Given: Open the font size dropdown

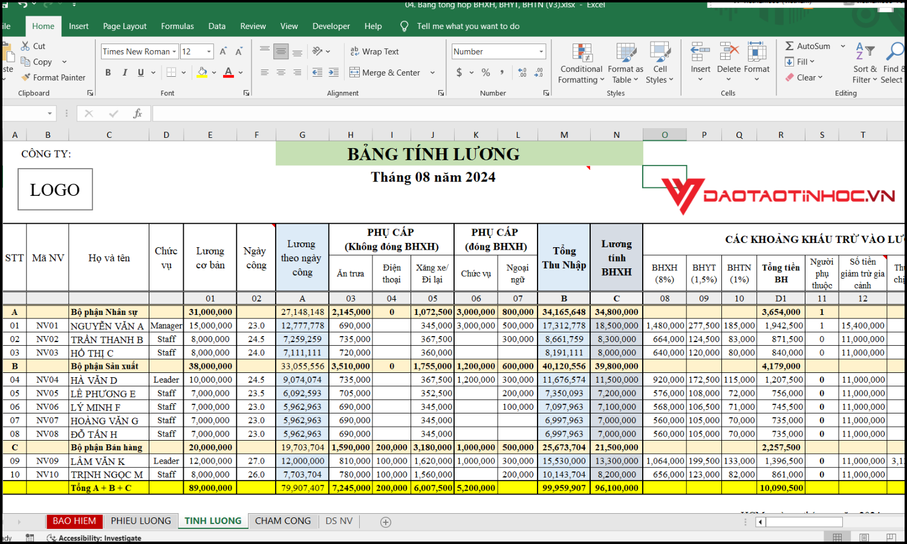Looking at the screenshot, I should pos(209,51).
